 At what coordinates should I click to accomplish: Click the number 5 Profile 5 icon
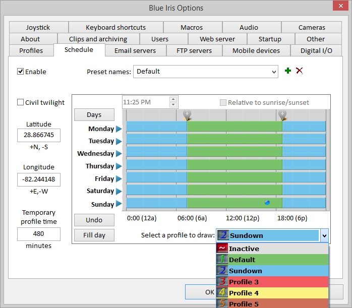[x=222, y=303]
